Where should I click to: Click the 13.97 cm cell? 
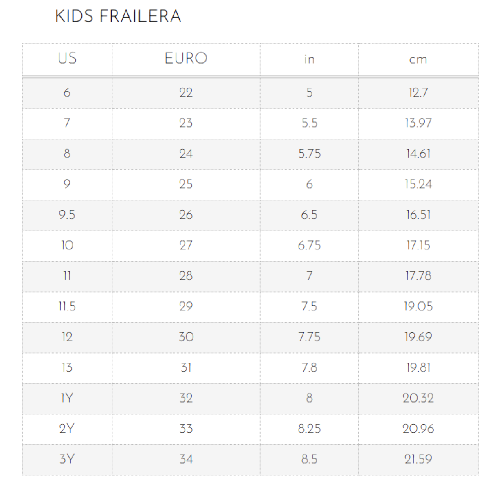point(418,123)
